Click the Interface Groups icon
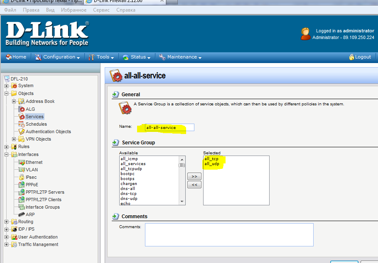This screenshot has width=378, height=263. pyautogui.click(x=22, y=207)
